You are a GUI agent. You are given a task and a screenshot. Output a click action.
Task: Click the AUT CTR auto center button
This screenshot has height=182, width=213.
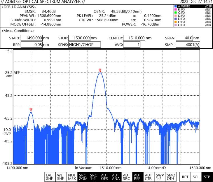pyautogui.click(x=149, y=177)
